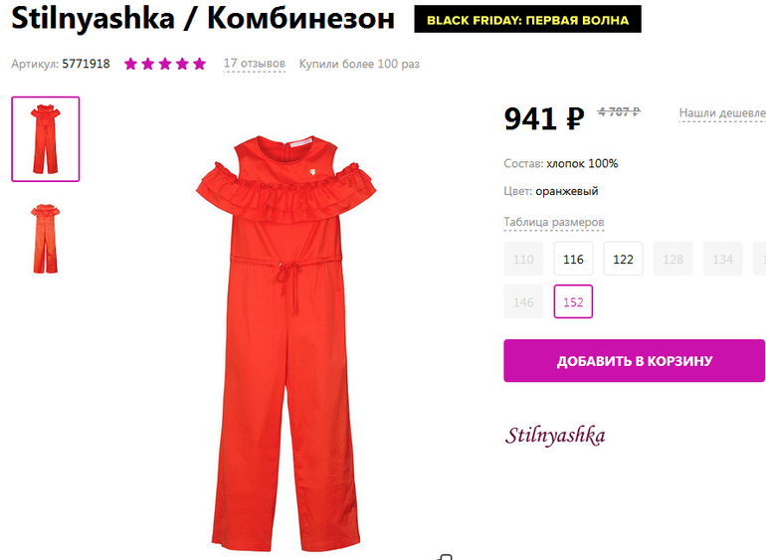
Task: Choose size 116
Action: [x=573, y=259]
